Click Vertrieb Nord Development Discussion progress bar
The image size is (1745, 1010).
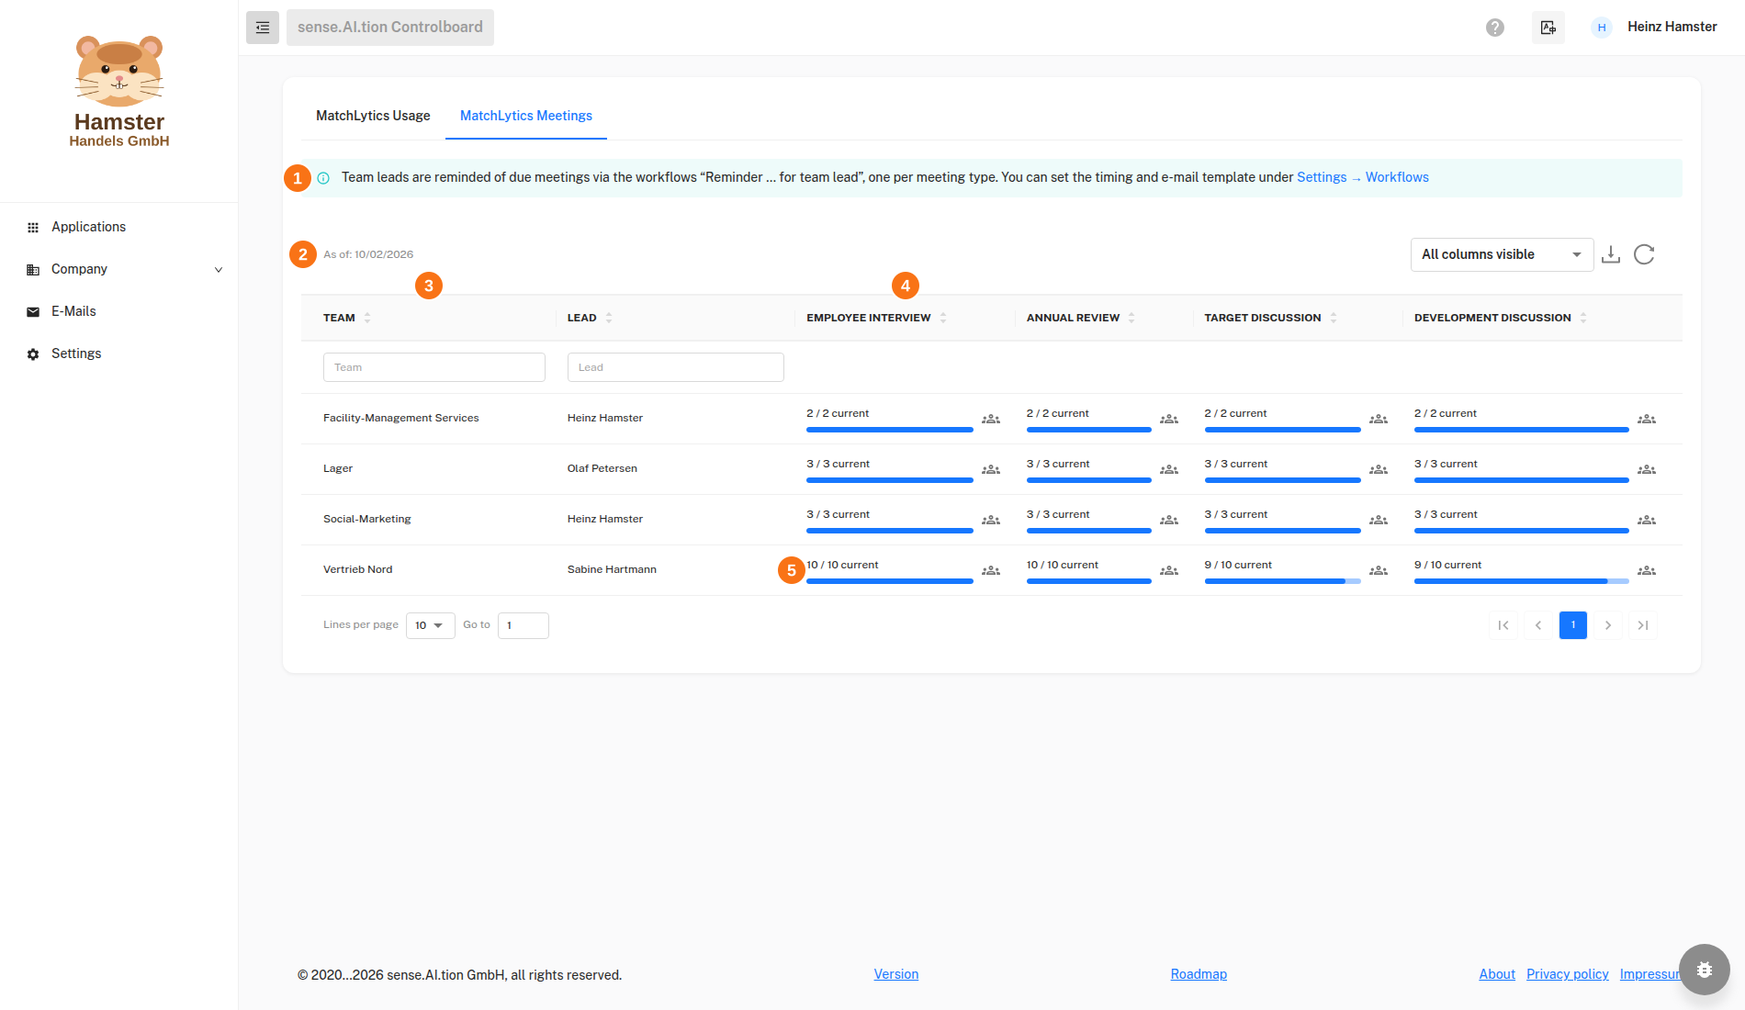(1521, 581)
